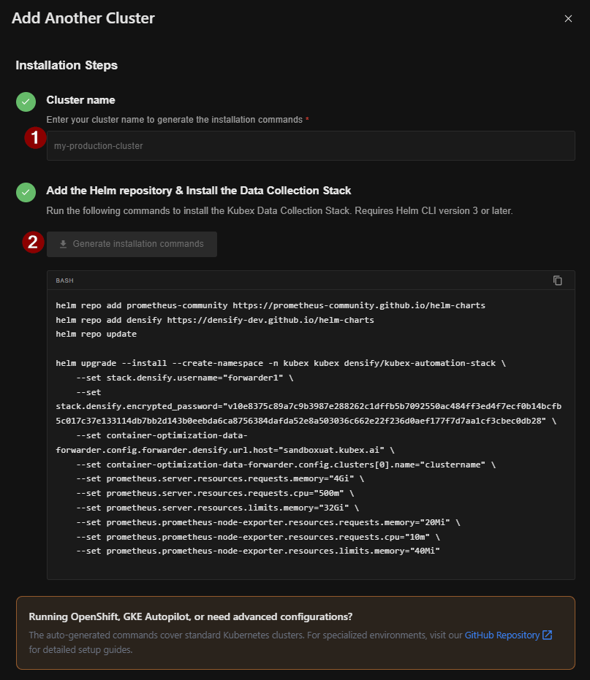Click the 'Add Another Cluster' dialog title

click(83, 18)
